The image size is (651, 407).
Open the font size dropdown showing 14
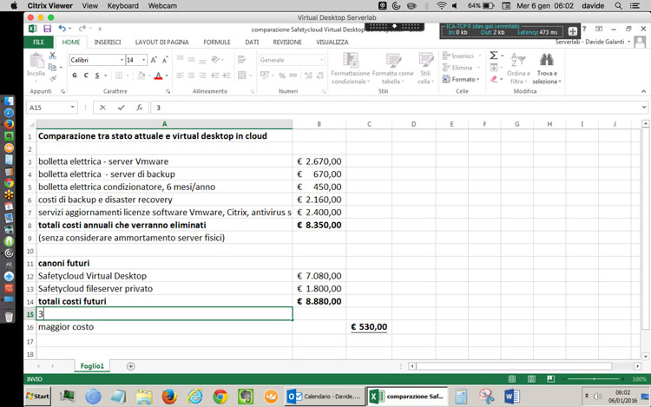143,60
